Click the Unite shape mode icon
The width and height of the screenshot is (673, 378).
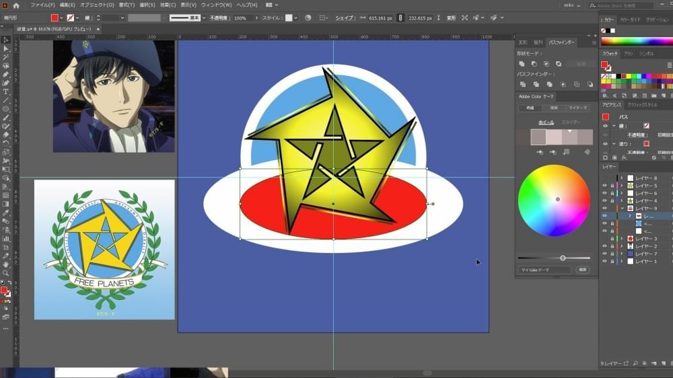[522, 63]
